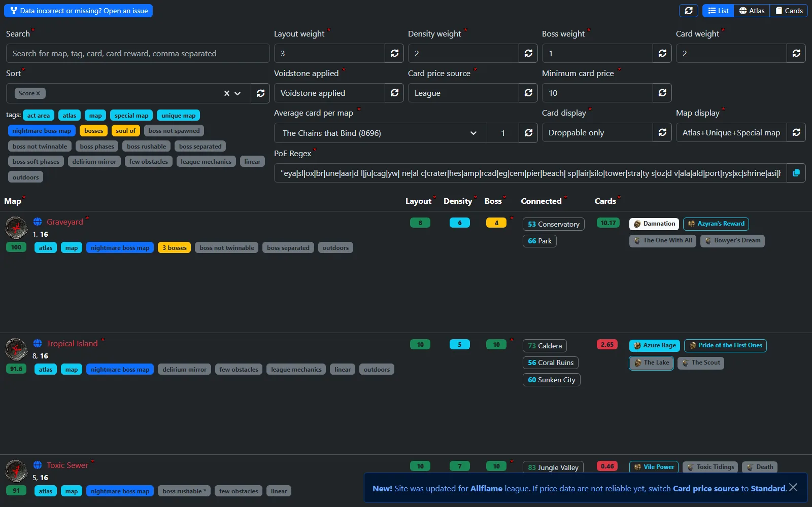Open the Tropical Island map link
The image size is (812, 507).
[72, 343]
